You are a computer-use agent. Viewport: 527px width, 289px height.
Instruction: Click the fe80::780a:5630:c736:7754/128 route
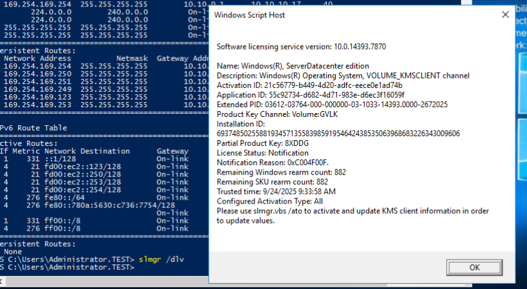pyautogui.click(x=110, y=206)
